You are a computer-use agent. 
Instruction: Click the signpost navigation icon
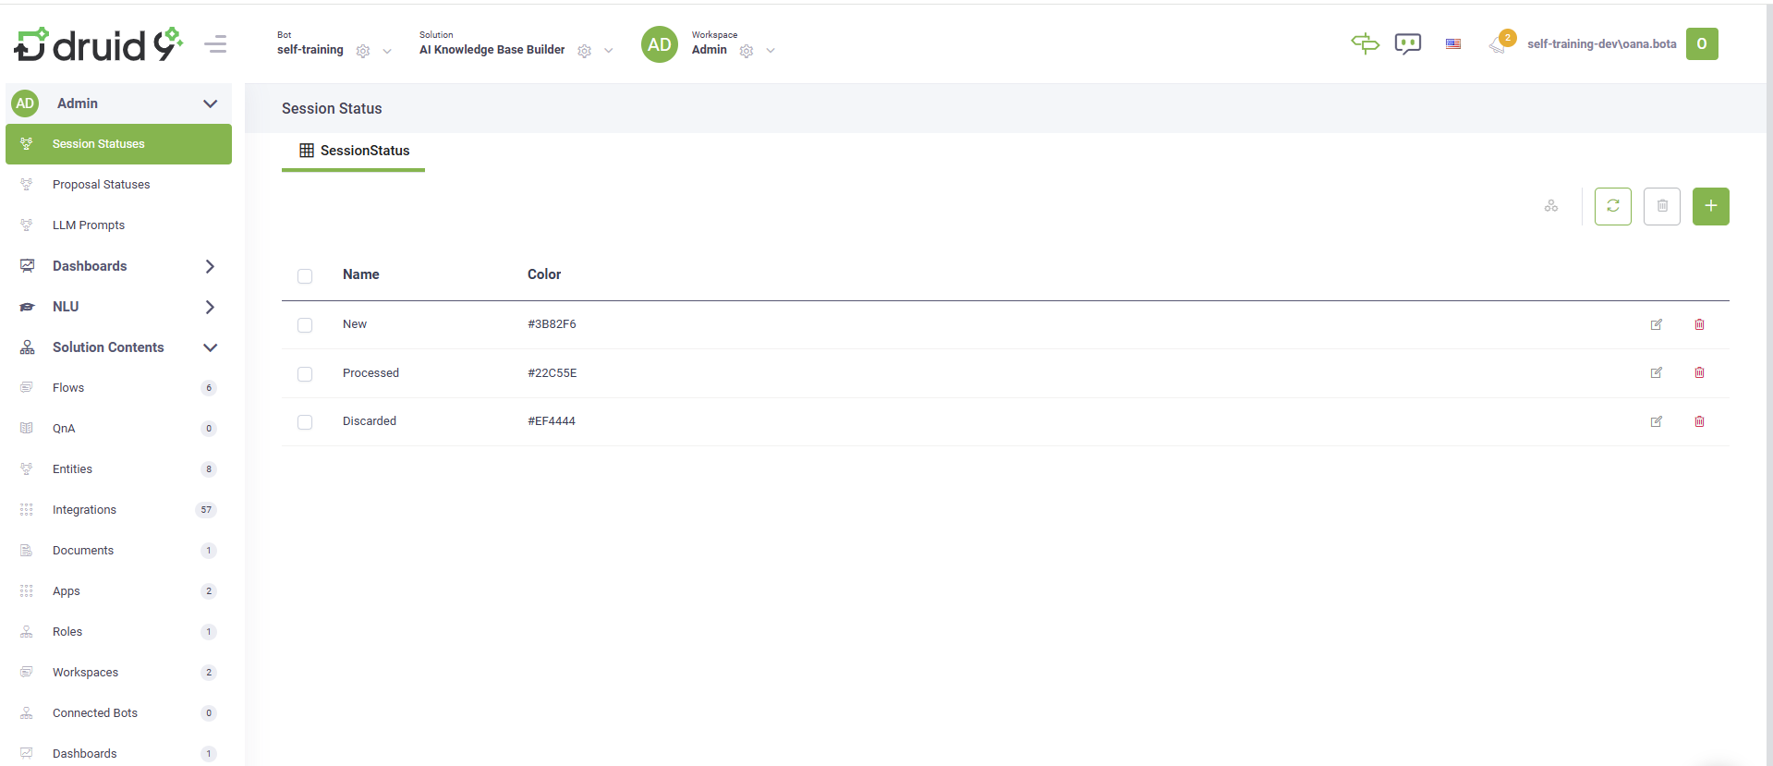(1365, 43)
